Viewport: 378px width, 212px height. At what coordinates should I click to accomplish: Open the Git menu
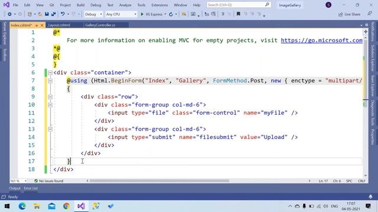[x=51, y=5]
